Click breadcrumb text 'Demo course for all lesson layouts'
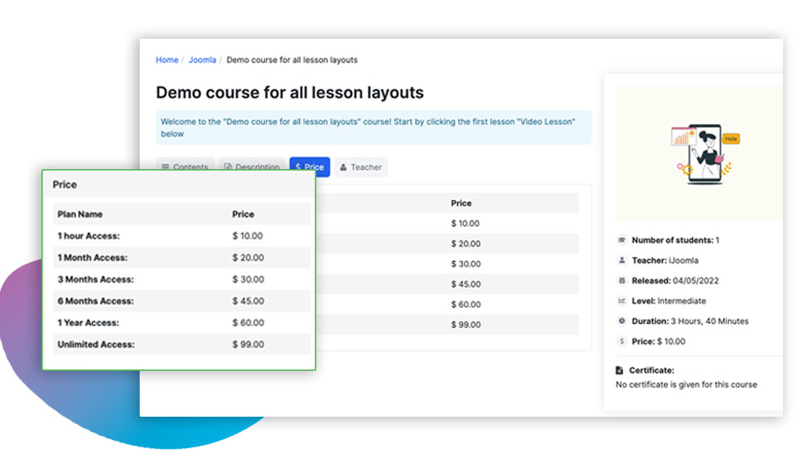811x450 pixels. pyautogui.click(x=292, y=60)
